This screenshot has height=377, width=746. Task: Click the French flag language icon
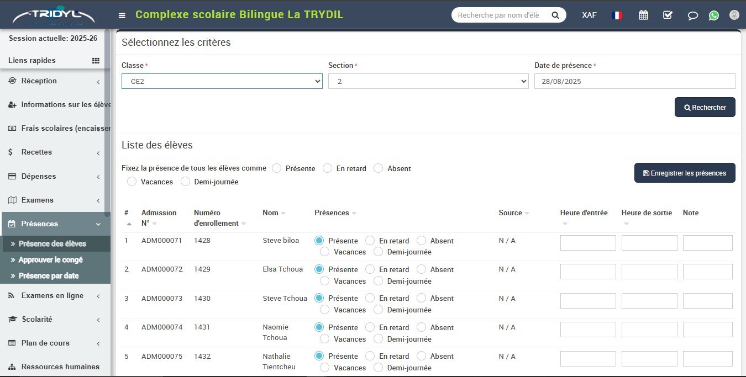(x=617, y=15)
